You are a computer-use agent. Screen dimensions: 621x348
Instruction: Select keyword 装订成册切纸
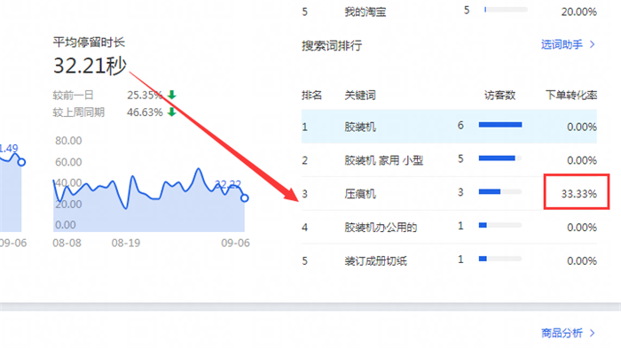coord(375,261)
